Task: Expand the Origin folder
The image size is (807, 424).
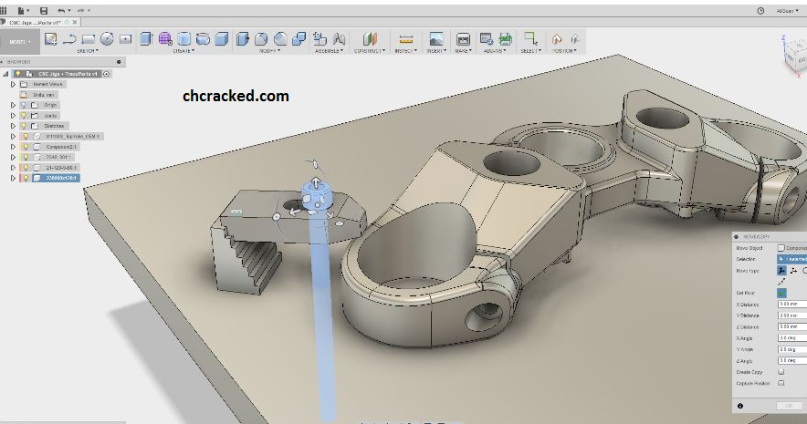Action: click(x=14, y=105)
